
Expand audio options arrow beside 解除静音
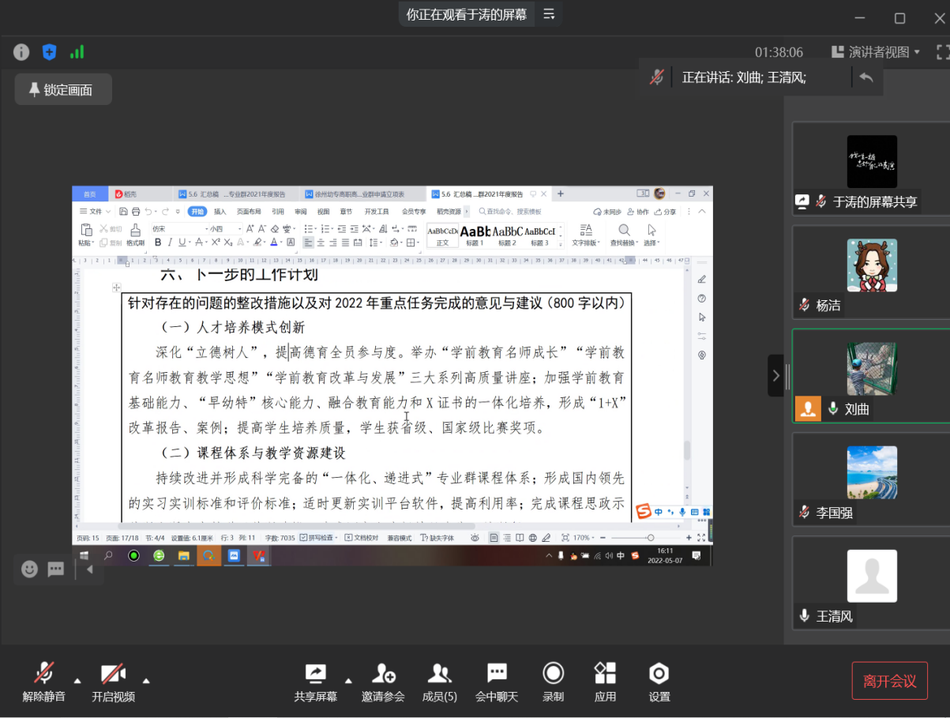[77, 680]
